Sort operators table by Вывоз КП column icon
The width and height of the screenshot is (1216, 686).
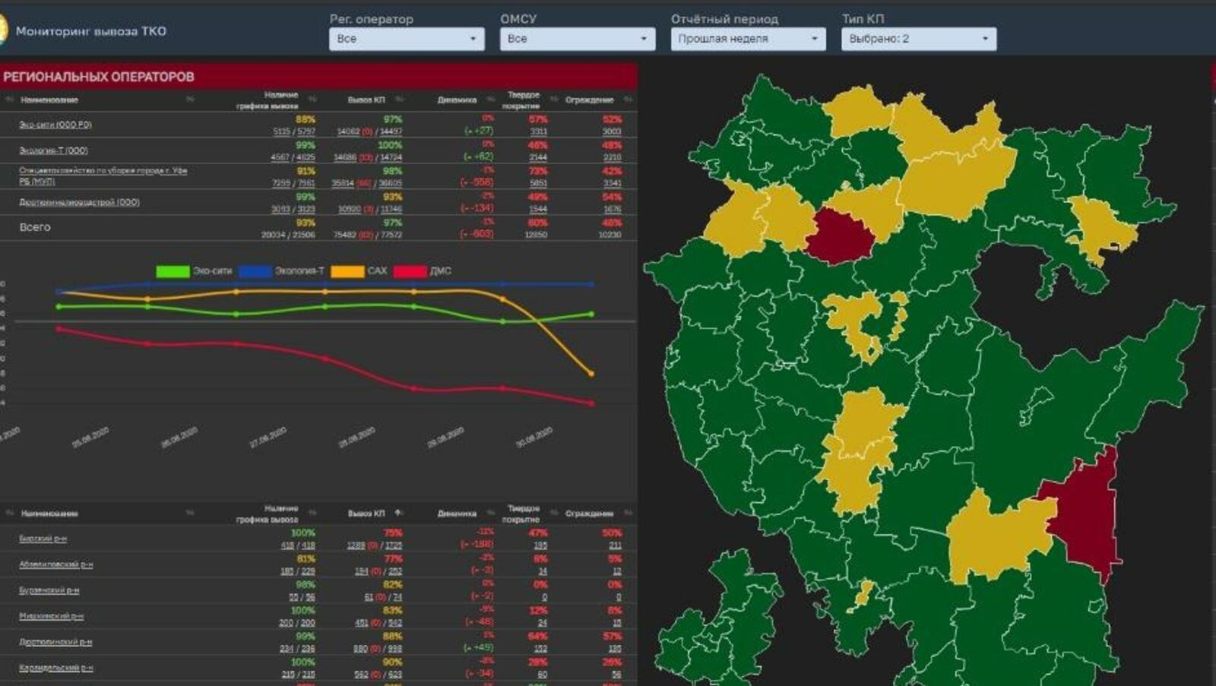click(x=399, y=100)
